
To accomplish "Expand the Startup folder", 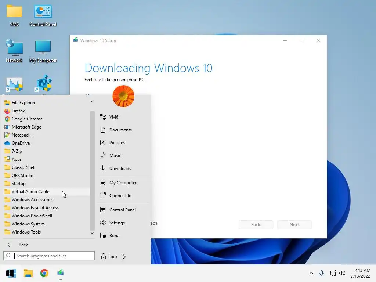I will point(47,184).
